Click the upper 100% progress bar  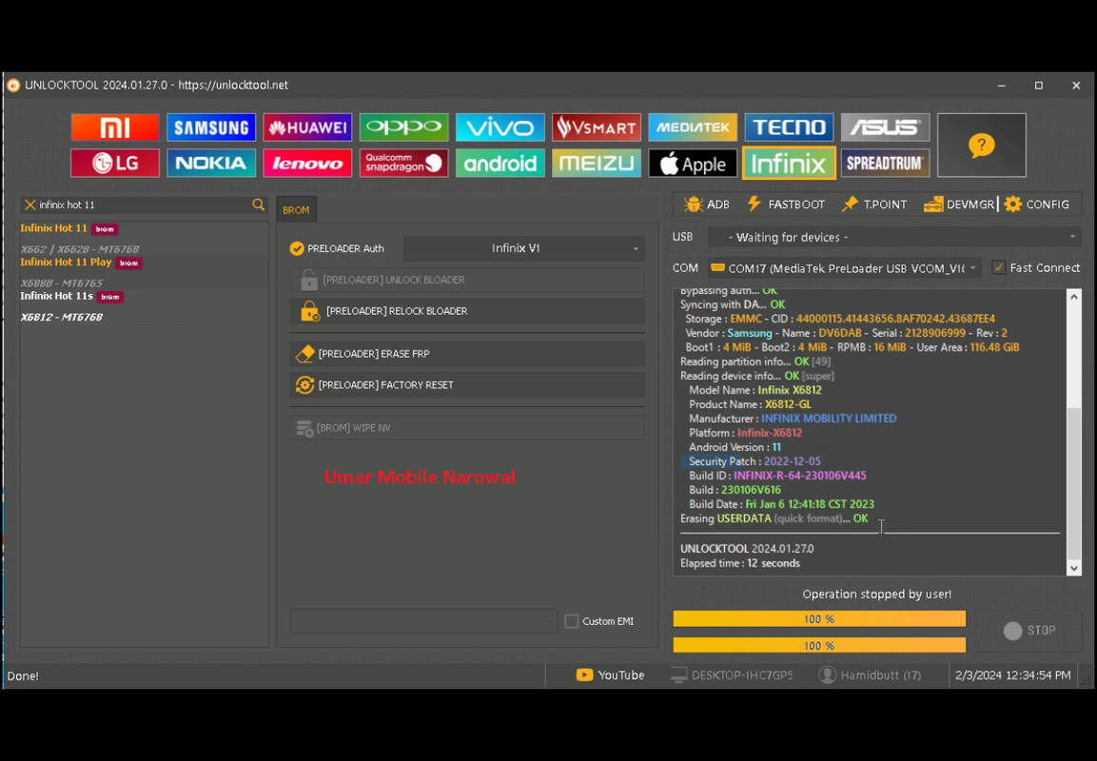point(819,619)
